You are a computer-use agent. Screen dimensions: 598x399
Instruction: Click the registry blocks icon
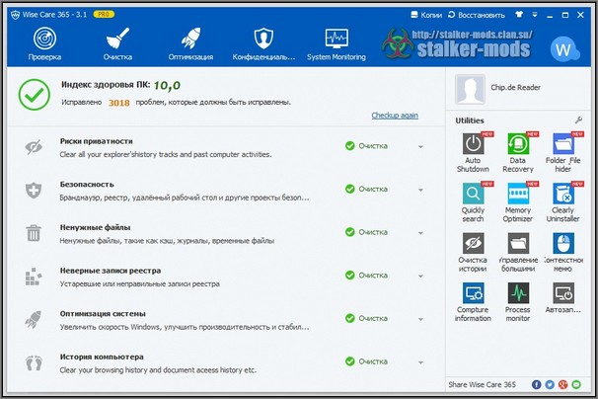tap(34, 277)
